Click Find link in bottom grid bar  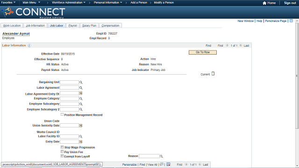click(x=142, y=165)
